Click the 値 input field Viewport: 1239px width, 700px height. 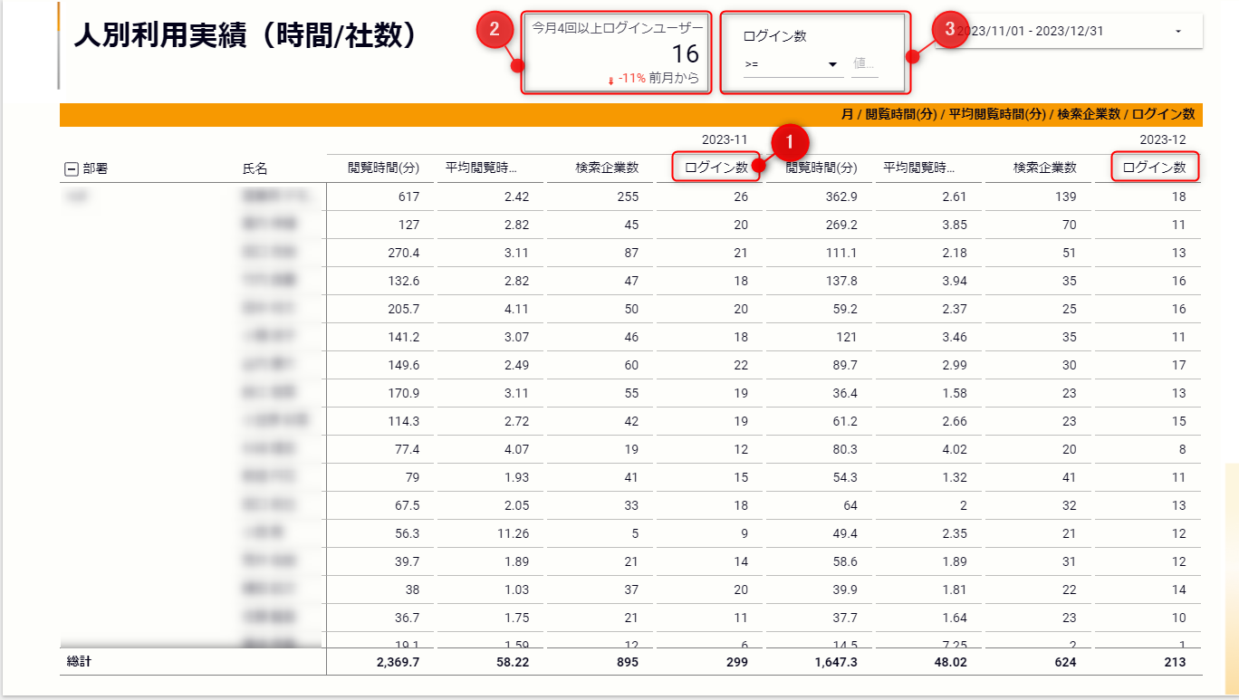864,64
